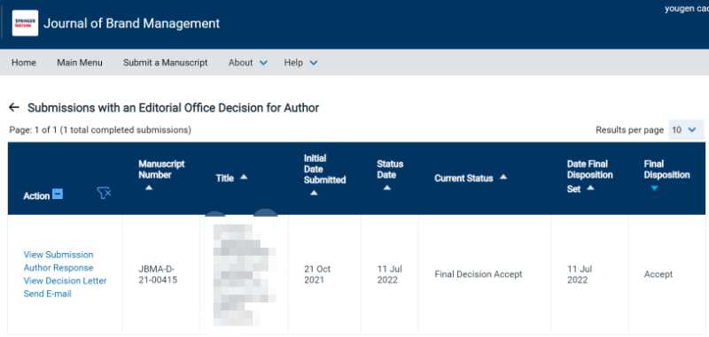Toggle Final Disposition sort direction arrow
The image size is (709, 337).
(654, 188)
